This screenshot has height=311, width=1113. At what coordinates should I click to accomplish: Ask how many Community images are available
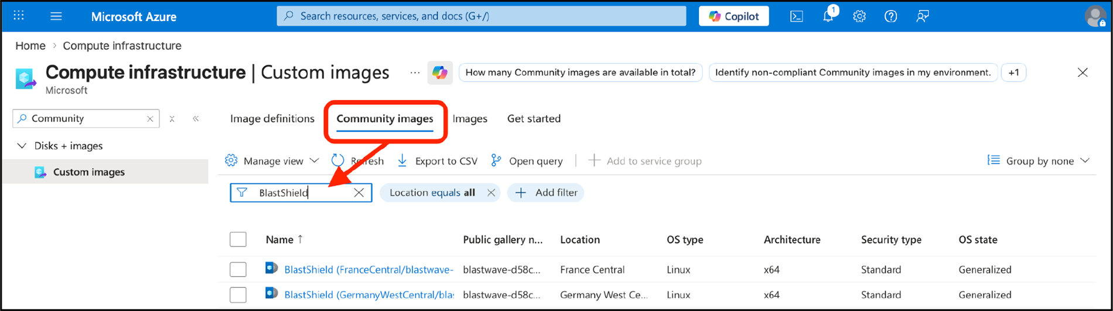581,73
